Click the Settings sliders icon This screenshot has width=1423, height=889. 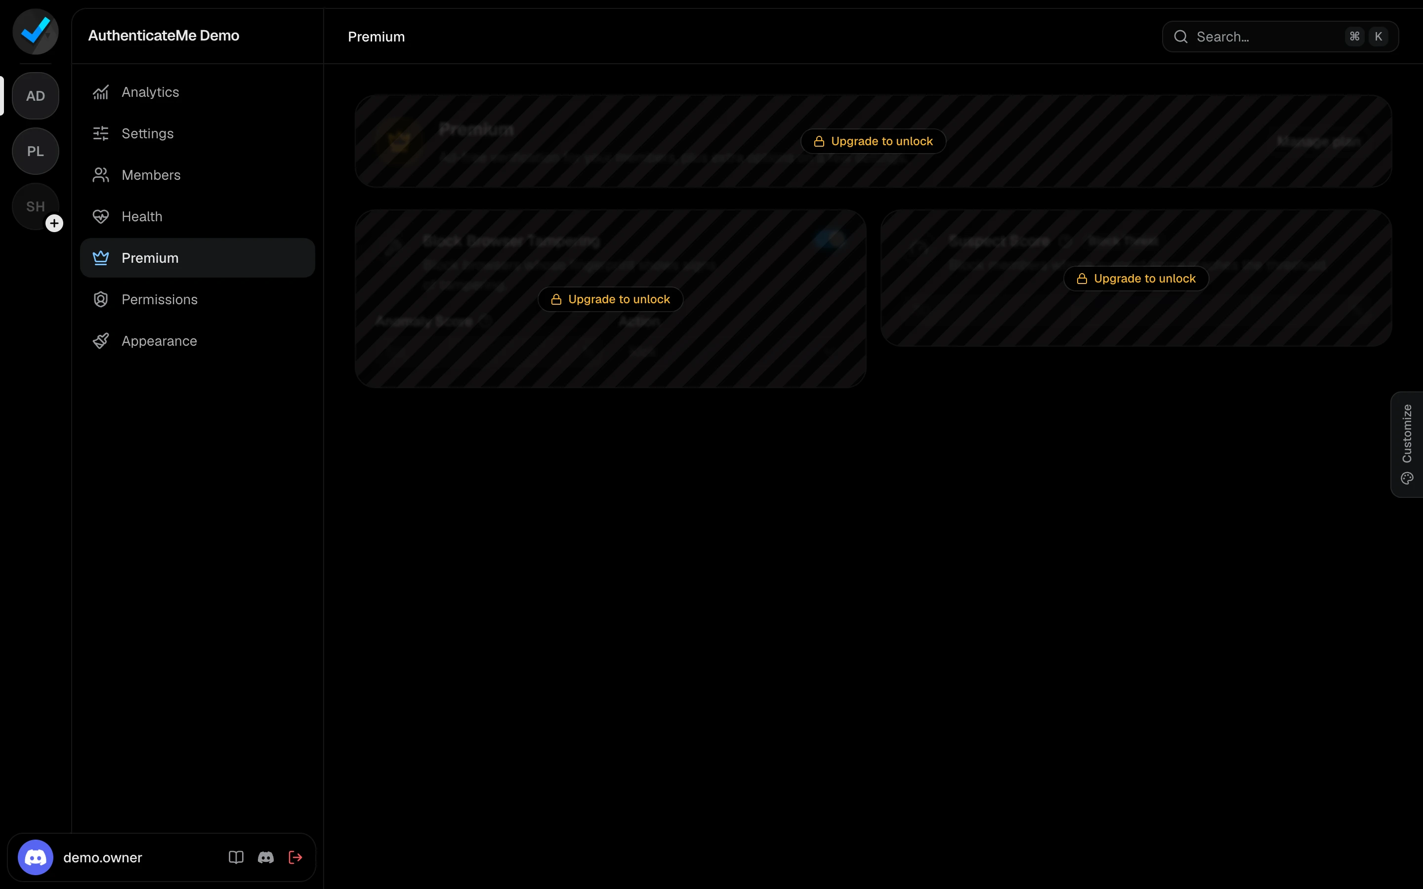pyautogui.click(x=101, y=133)
